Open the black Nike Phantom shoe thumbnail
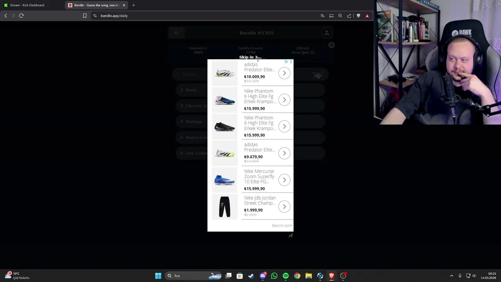The height and width of the screenshot is (282, 501). point(225,126)
